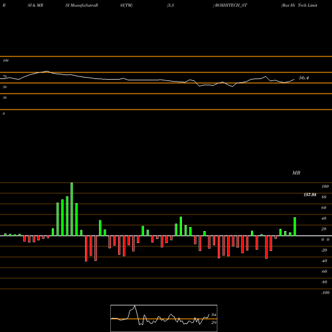
Task: Click the last green bar on the MR histogram
Action: (295, 226)
